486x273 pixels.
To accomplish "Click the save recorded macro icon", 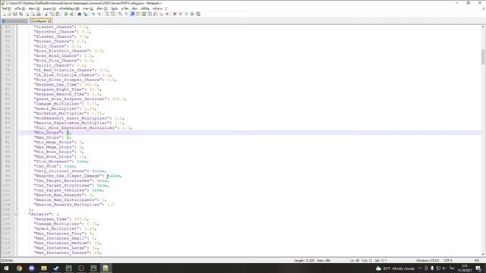I will (198, 14).
